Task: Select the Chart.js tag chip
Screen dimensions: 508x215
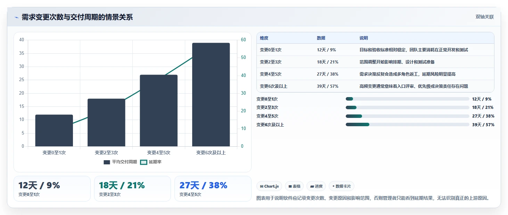Action: point(270,186)
